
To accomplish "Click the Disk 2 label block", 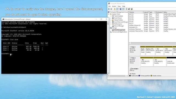I will coord(134,62).
